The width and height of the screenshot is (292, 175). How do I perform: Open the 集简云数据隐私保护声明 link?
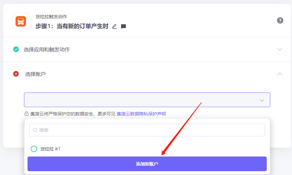[x=141, y=114]
